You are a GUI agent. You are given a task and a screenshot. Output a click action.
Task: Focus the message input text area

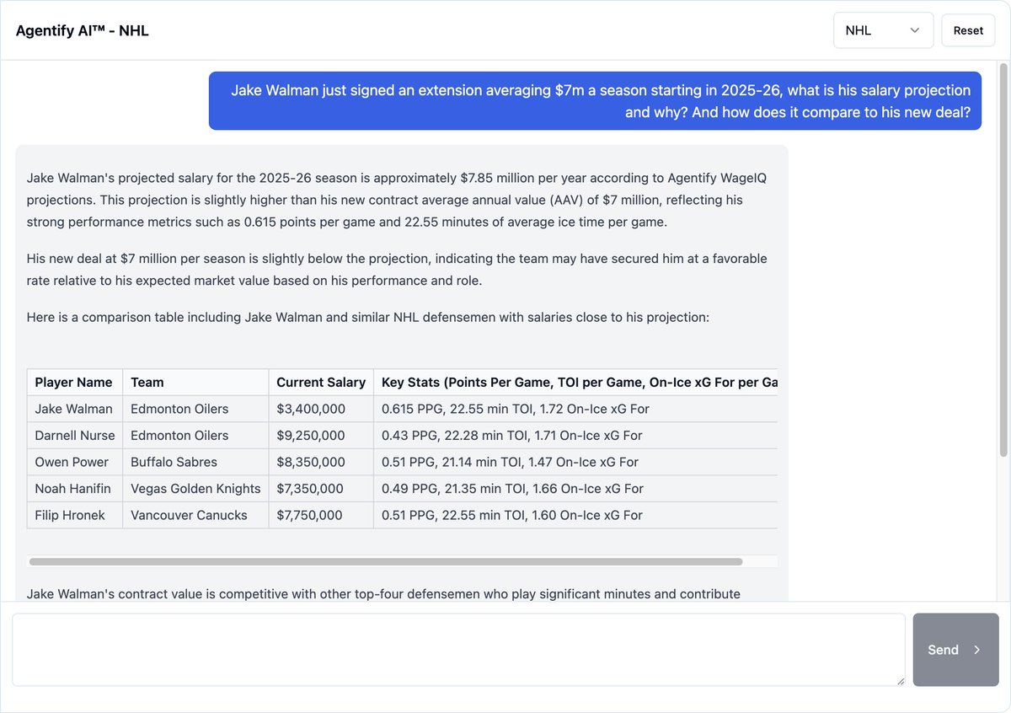click(458, 650)
